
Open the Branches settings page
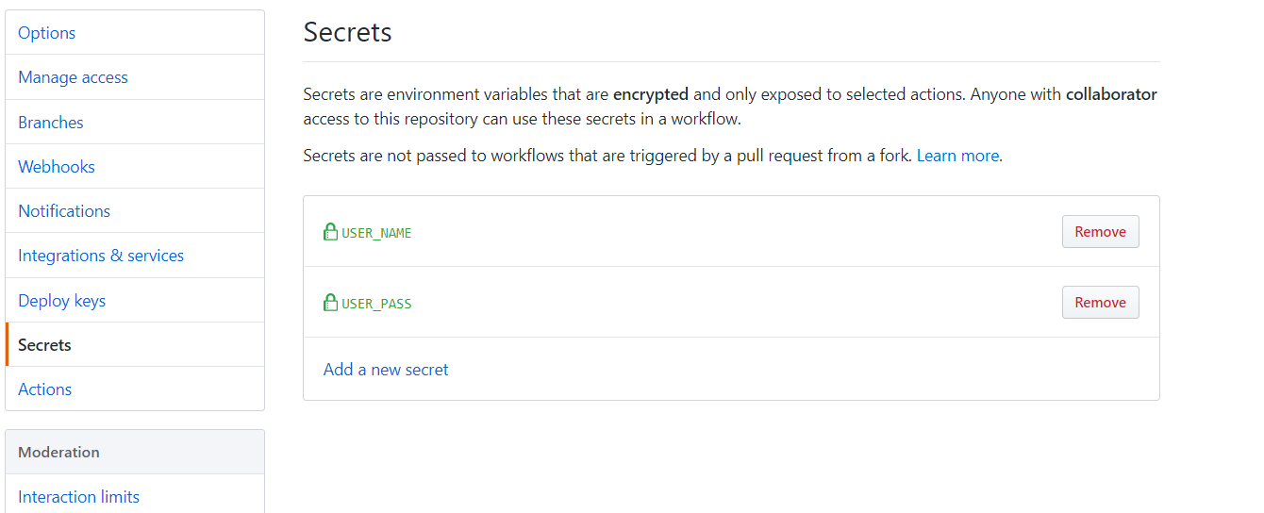51,123
